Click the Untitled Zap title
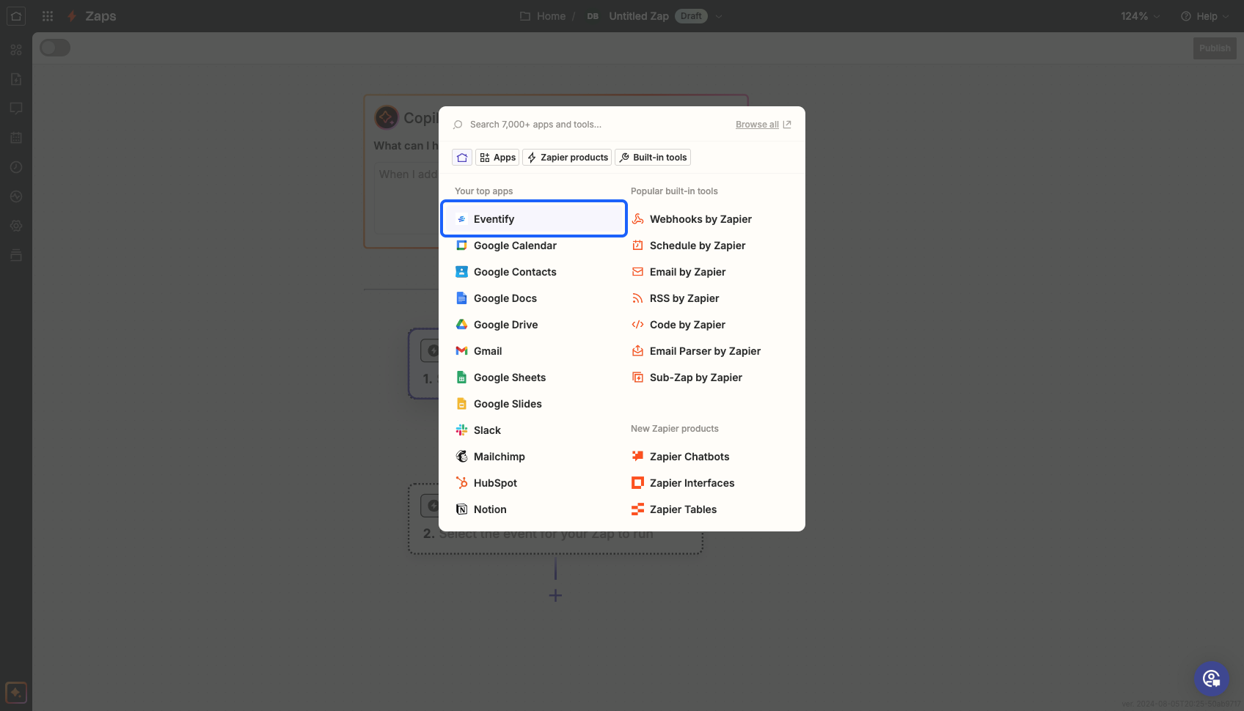Viewport: 1244px width, 711px height. 639,16
